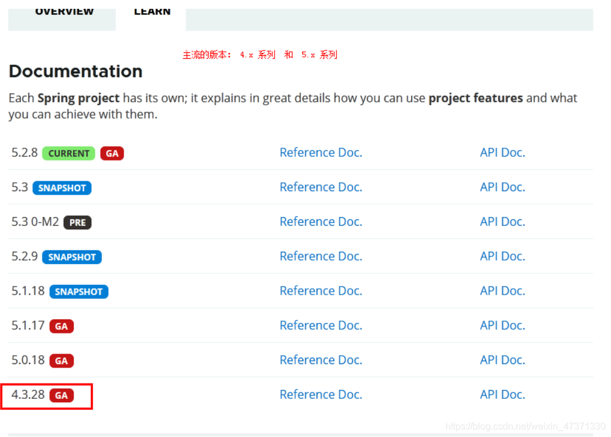
Task: Click the GA badge next to 5.0.18
Action: (61, 361)
